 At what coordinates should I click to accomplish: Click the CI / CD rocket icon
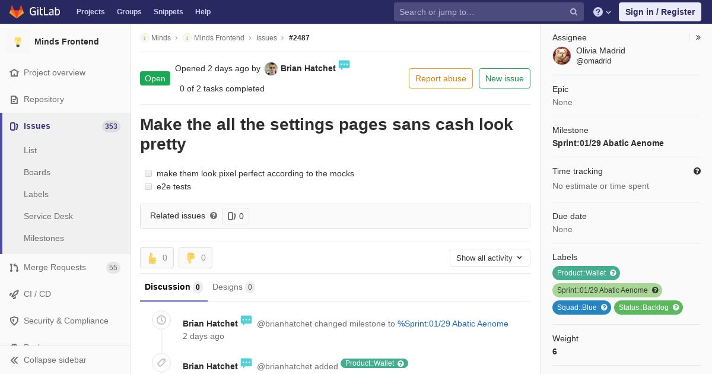(x=14, y=294)
